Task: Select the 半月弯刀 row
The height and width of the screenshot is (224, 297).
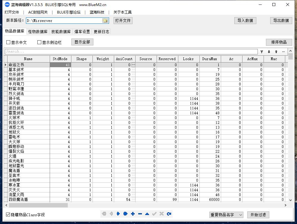Action: (146, 84)
